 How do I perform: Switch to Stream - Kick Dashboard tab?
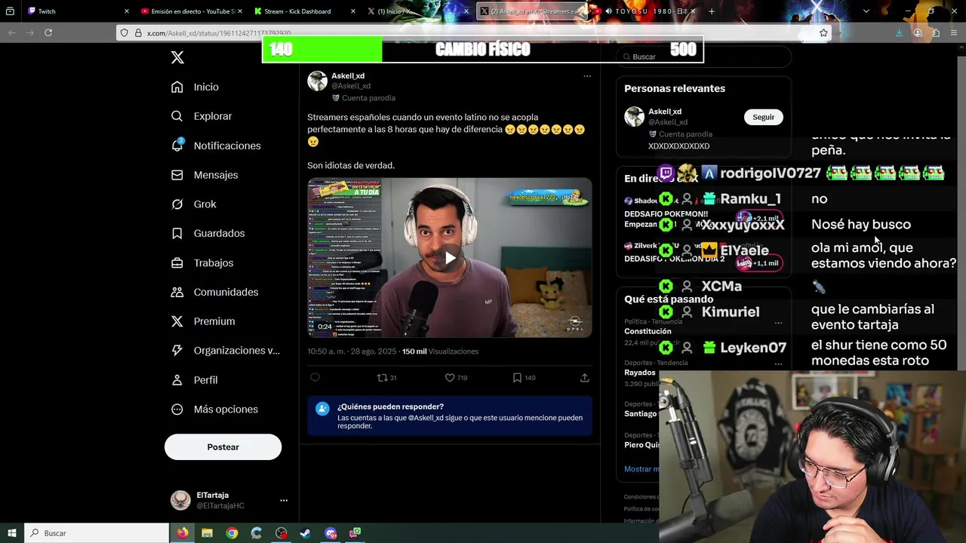coord(304,11)
